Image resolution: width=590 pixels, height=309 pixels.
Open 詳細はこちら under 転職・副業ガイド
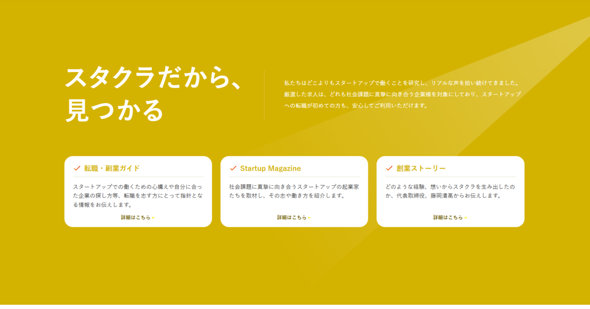[x=135, y=217]
